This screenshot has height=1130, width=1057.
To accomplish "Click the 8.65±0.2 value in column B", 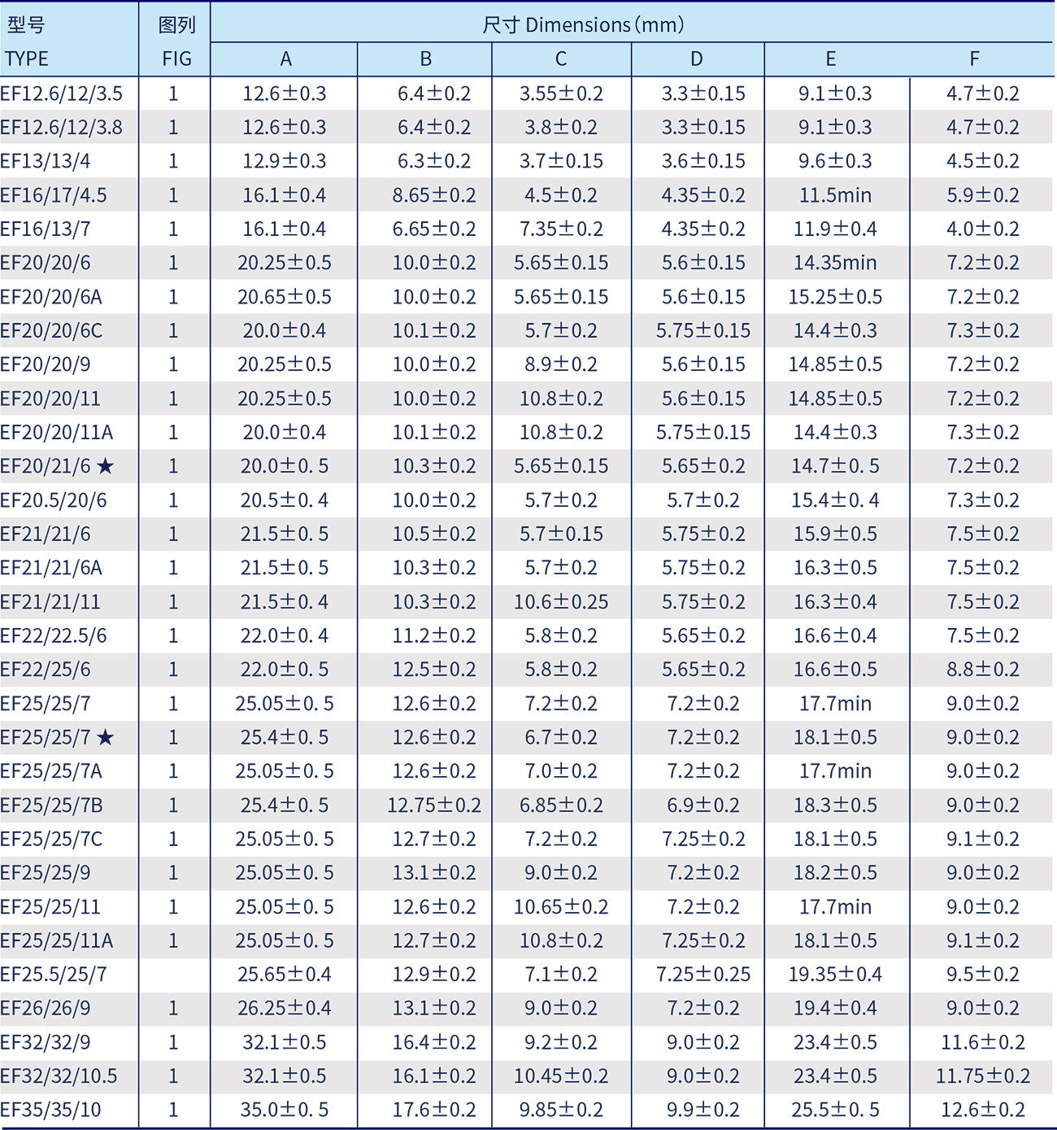I will pos(433,195).
